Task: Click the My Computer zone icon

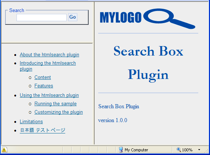Action: [x=121, y=150]
